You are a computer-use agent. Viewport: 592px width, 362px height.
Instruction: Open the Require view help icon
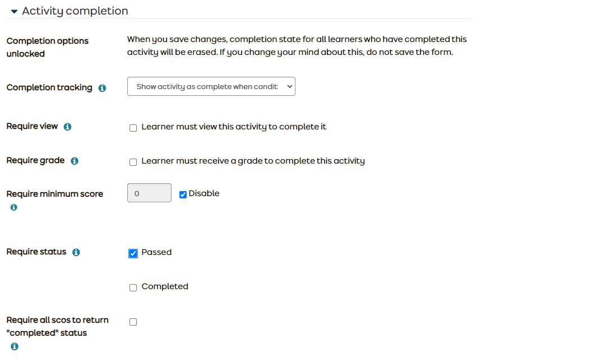pos(67,127)
